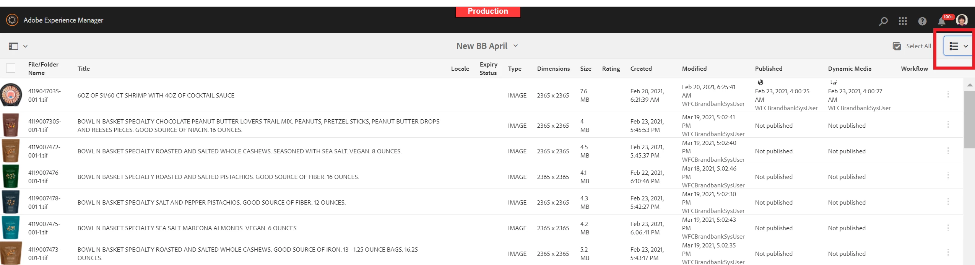975x265 pixels.
Task: Open the Solutions grid icon
Action: click(x=903, y=21)
